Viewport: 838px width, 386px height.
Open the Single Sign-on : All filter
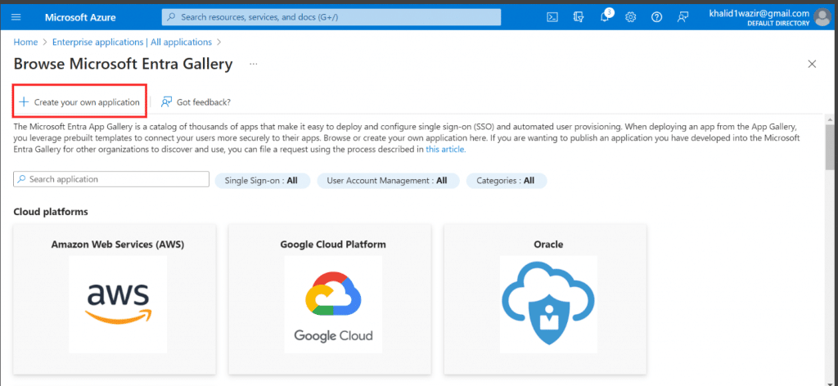[x=263, y=181]
